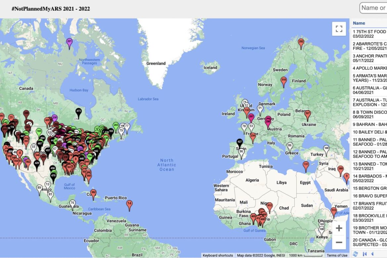Image resolution: width=387 pixels, height=258 pixels.
Task: Select row 8 B TOWN DISCOUNT
Action: 369,114
